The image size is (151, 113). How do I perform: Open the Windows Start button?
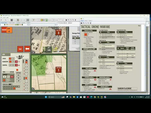click(x=46, y=97)
